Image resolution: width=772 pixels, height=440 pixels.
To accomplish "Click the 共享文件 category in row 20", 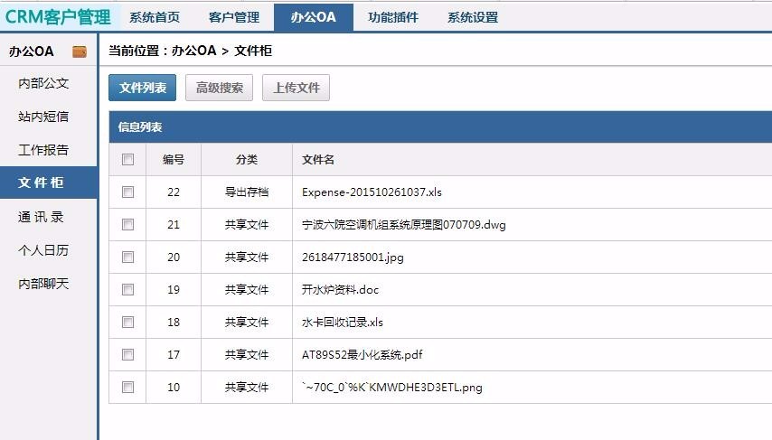I will pyautogui.click(x=247, y=257).
